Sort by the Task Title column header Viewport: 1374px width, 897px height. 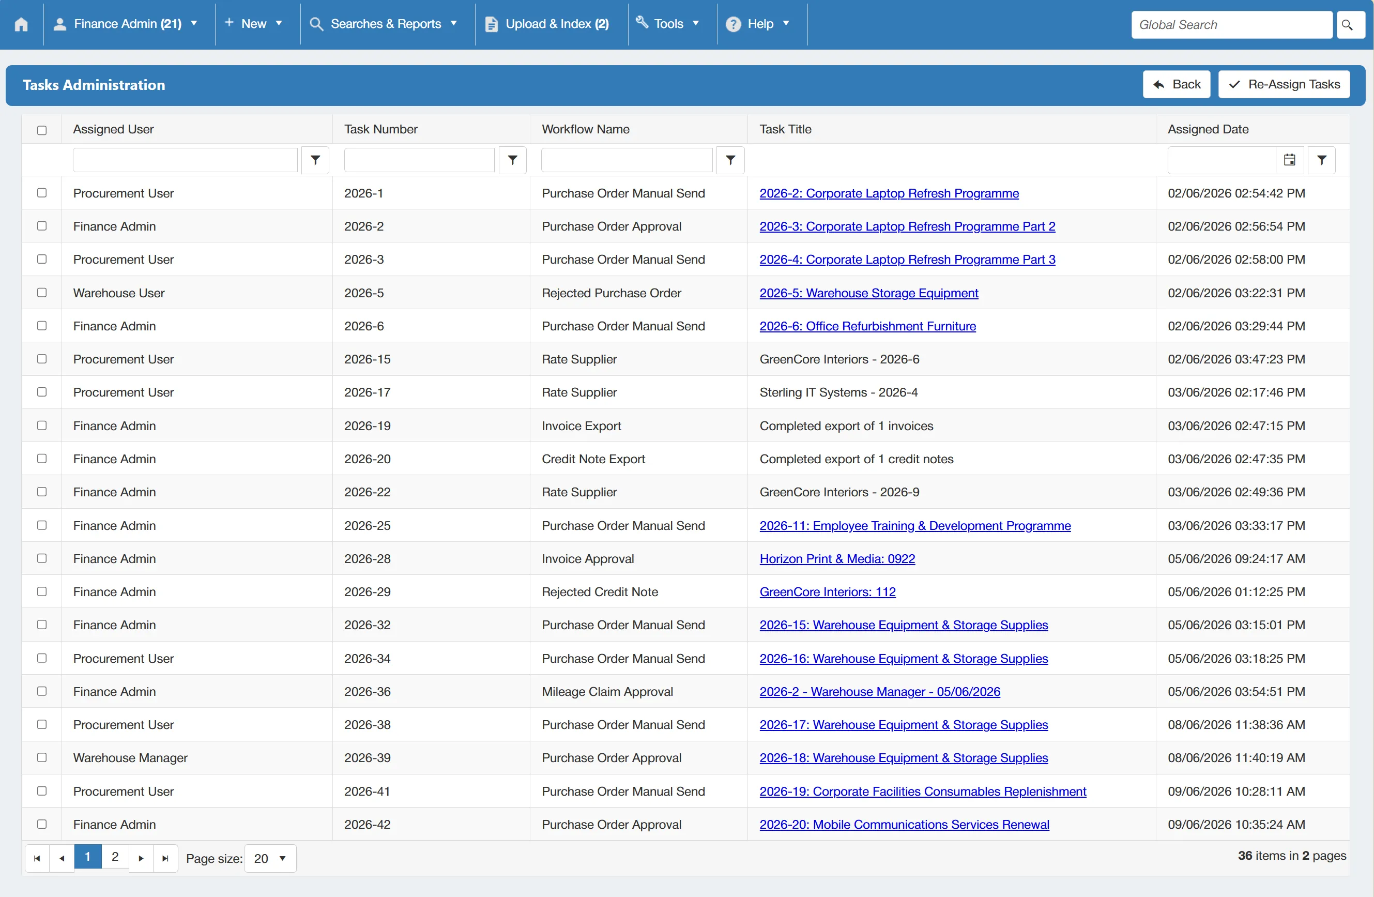click(785, 129)
